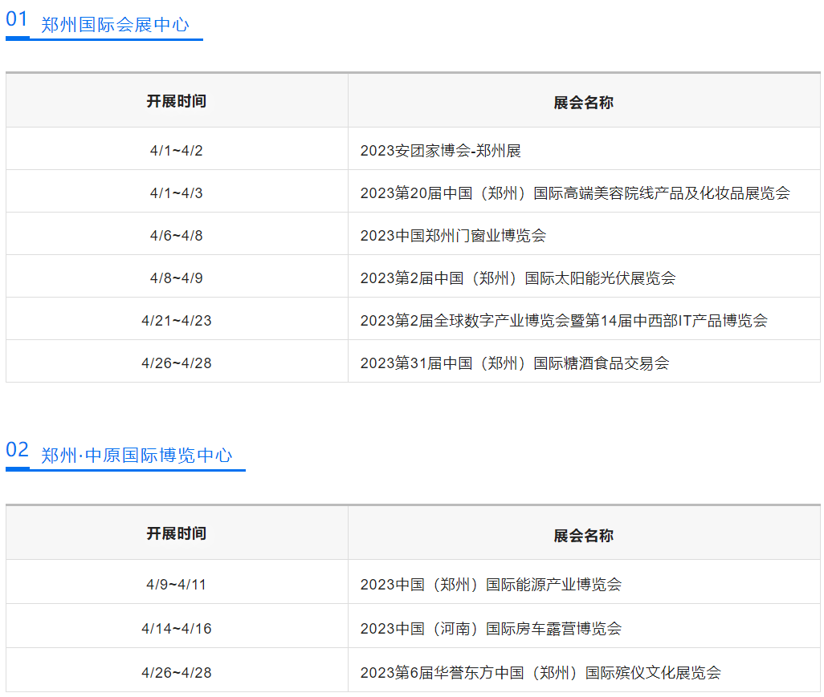Select 国际太阳能光伏展览会 entry
Screen dimensions: 824x697
click(x=518, y=278)
